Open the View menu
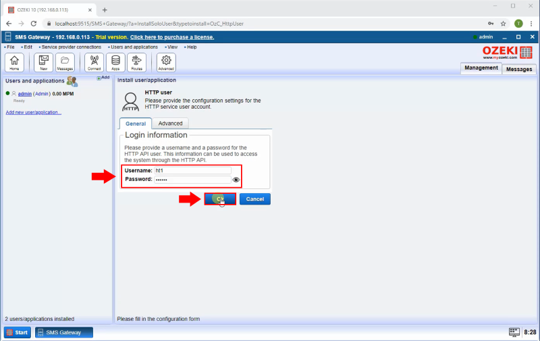This screenshot has height=341, width=540. [172, 47]
